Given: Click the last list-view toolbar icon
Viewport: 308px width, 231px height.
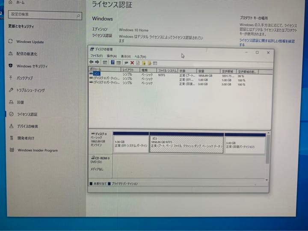Looking at the screenshot, I should pos(155,63).
